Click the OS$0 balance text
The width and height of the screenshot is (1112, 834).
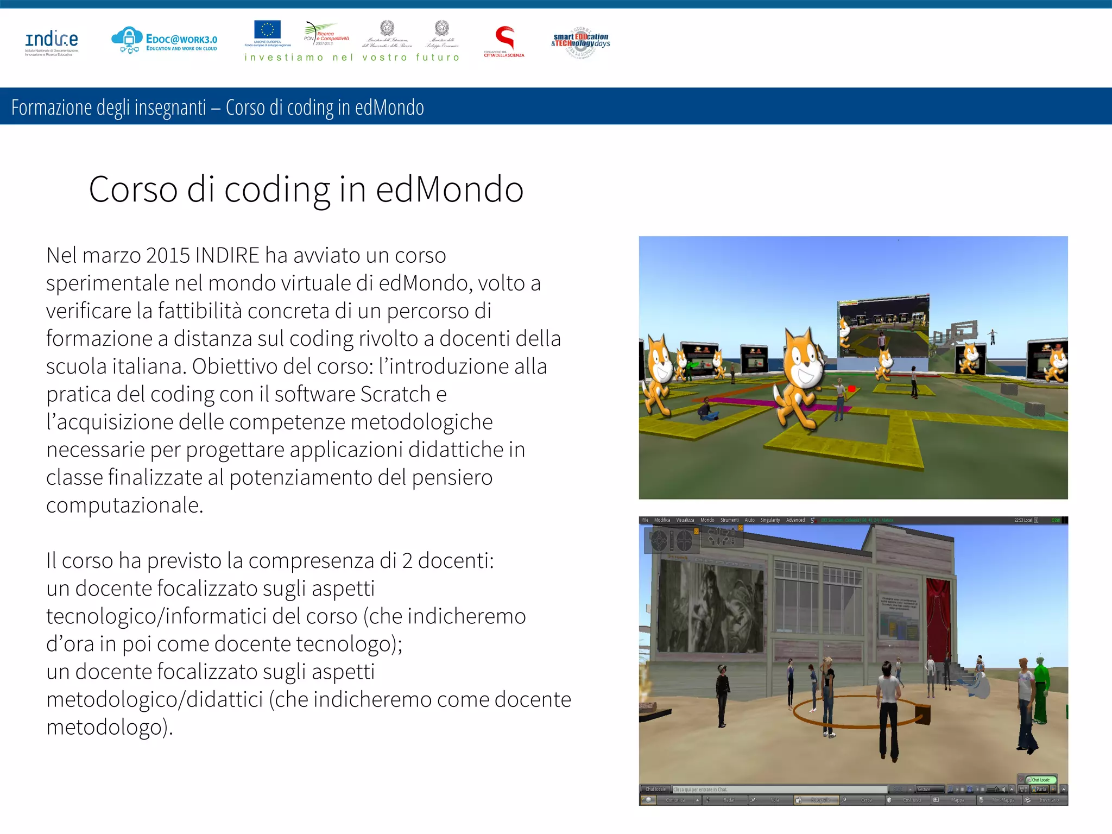tap(1056, 520)
